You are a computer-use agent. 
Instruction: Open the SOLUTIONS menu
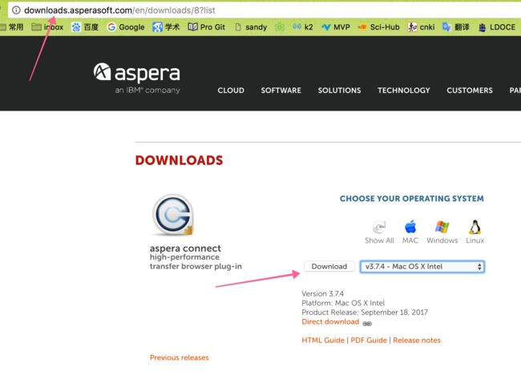point(339,91)
